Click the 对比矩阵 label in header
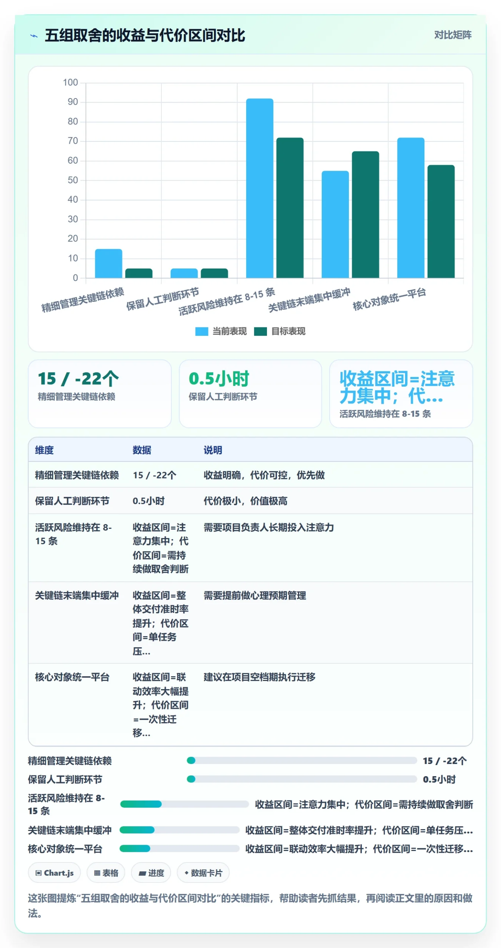Viewport: 501px width, 948px height. tap(452, 35)
